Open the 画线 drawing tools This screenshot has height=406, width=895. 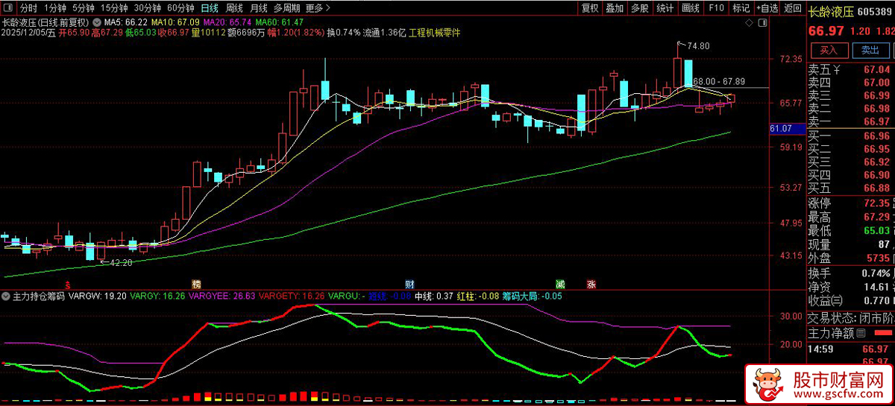point(690,8)
